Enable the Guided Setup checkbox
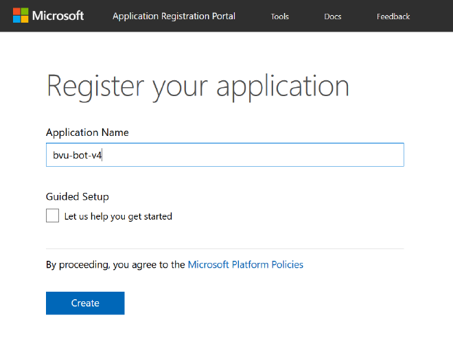The height and width of the screenshot is (337, 453). tap(52, 216)
